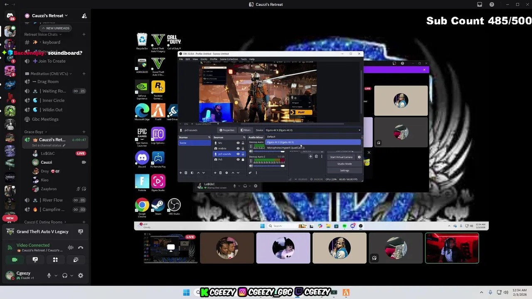Add a channel to Retreat Voice Chats
Screen dimensions: 532x299
point(84,34)
